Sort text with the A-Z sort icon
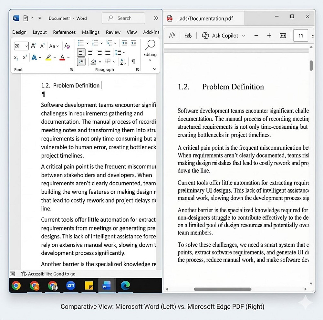323x320 pixels. [x=123, y=61]
